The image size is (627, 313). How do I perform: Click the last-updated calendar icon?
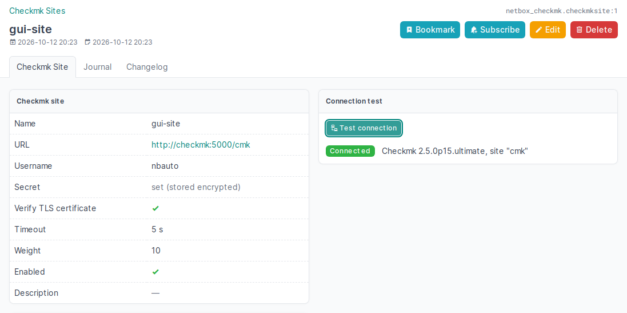tap(87, 42)
